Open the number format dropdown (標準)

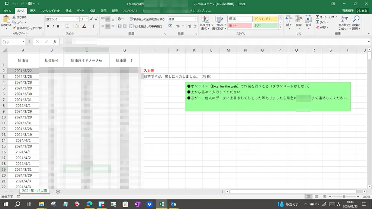[196, 19]
